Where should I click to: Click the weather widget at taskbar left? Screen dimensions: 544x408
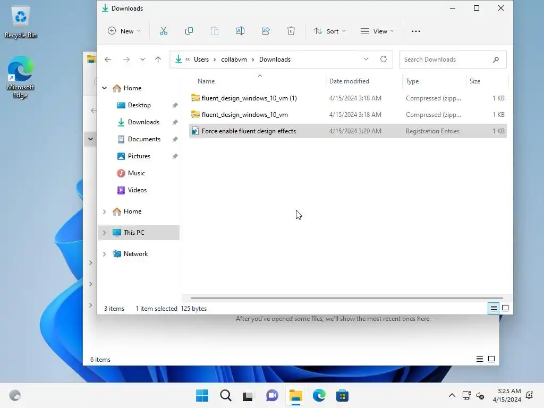[x=15, y=395]
